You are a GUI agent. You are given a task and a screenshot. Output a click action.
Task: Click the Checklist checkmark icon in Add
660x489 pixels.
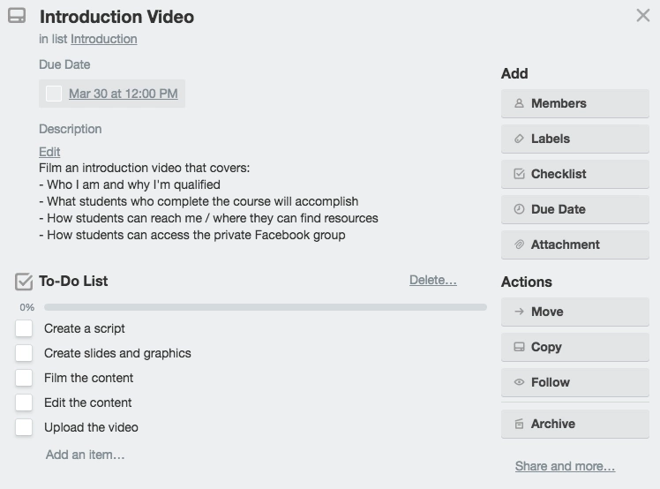(x=519, y=174)
